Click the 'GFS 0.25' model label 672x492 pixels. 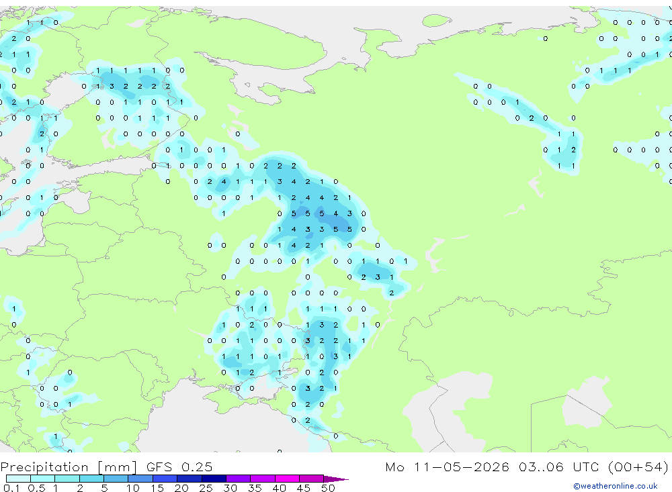(179, 466)
